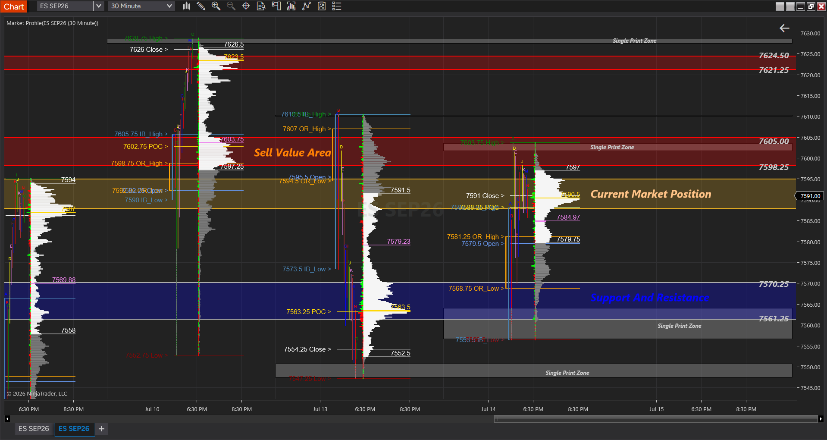Click the topmost 'Single Print Zone' label
The image size is (827, 440).
click(634, 41)
